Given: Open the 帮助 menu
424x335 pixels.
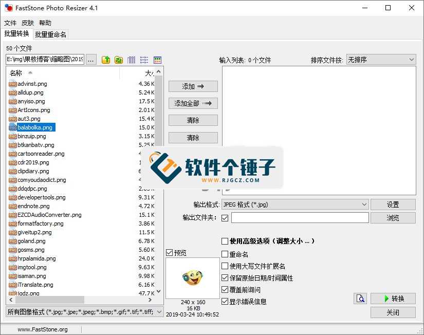Looking at the screenshot, I should pyautogui.click(x=45, y=23).
